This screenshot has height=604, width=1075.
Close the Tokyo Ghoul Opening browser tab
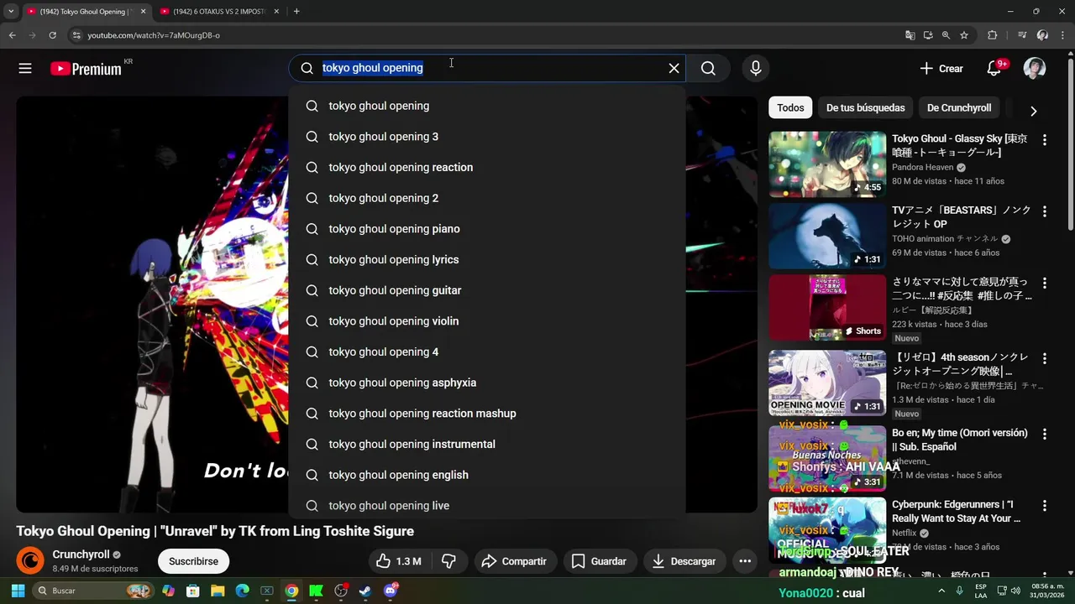[x=143, y=11]
